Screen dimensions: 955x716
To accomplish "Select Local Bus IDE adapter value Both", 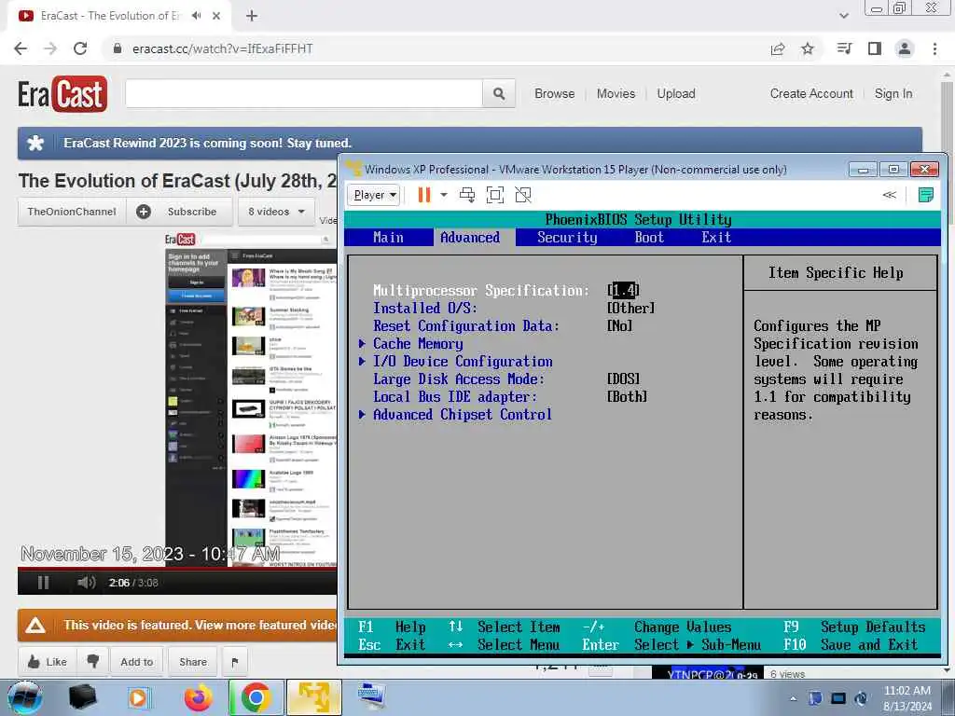I will [x=628, y=396].
